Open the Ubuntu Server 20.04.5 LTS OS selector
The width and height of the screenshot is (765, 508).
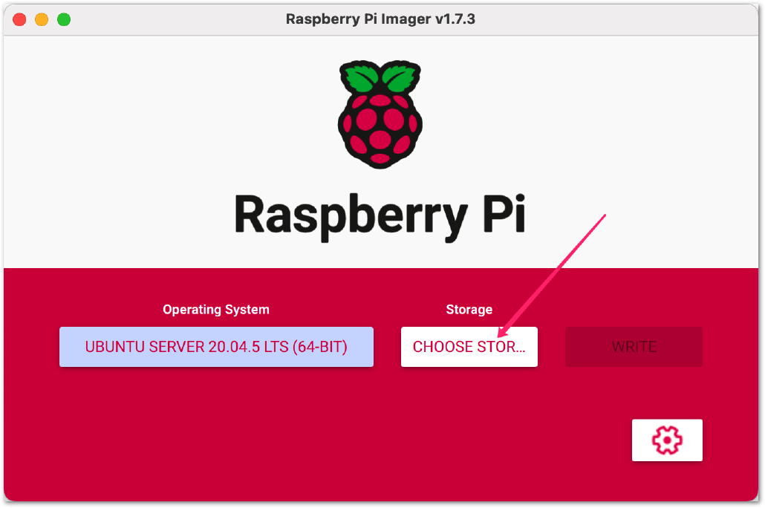pos(216,347)
